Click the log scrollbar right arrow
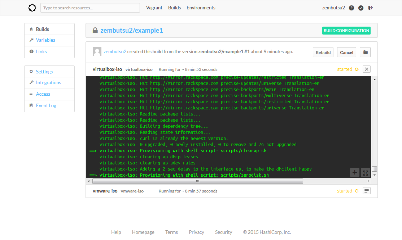 (368, 181)
